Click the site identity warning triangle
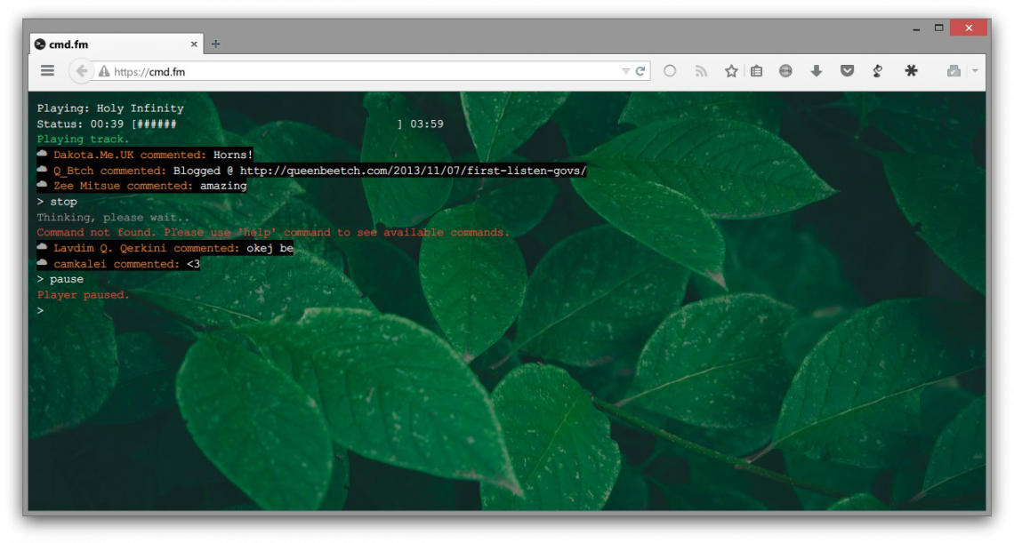 point(104,71)
